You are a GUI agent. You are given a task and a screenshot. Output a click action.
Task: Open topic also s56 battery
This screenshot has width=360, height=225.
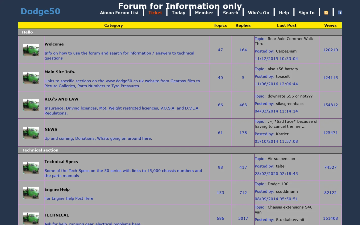tap(283, 69)
